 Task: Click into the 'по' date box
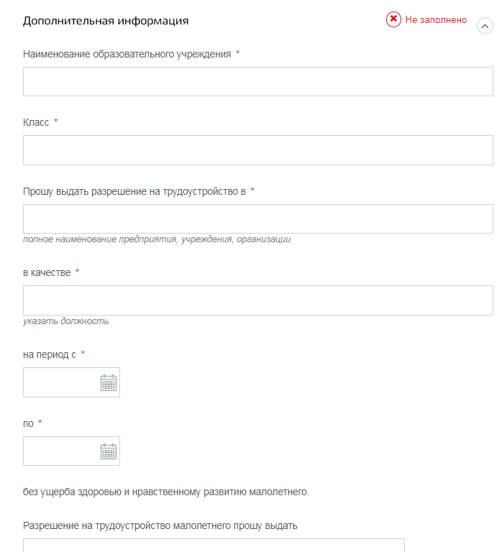tap(61, 451)
